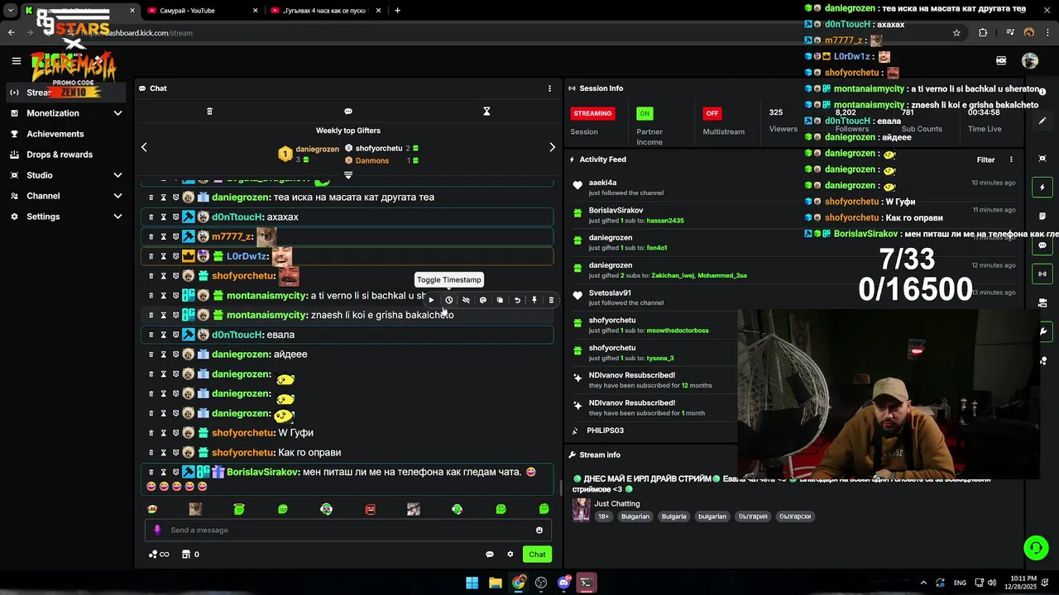The width and height of the screenshot is (1059, 595).
Task: Click purple microphone icon in message box
Action: pyautogui.click(x=157, y=530)
